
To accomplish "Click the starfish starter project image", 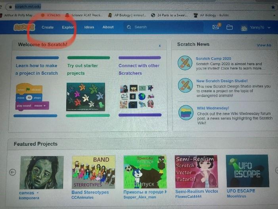I will tap(86, 97).
